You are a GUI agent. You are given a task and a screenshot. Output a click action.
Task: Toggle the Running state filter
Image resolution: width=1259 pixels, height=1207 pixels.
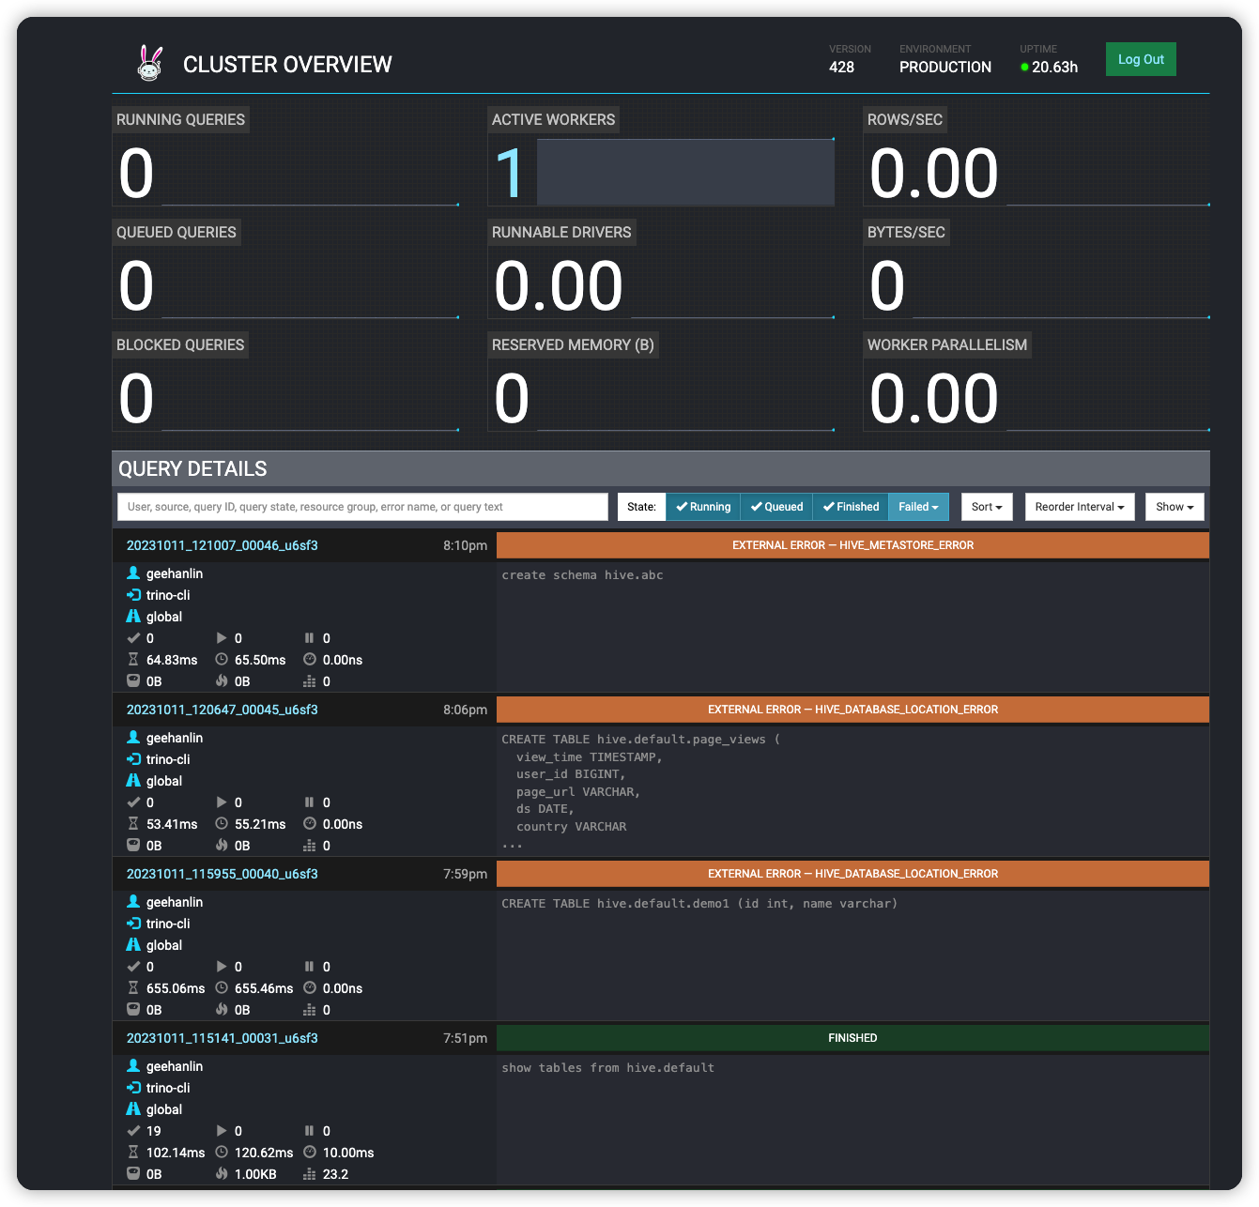coord(703,507)
